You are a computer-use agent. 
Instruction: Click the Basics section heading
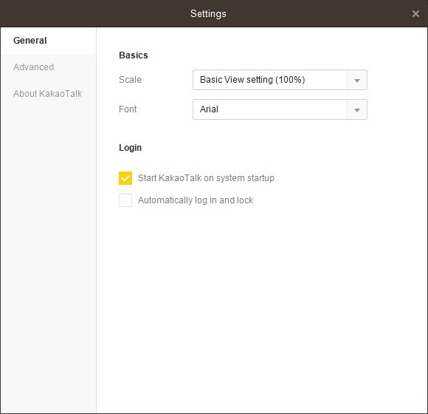(134, 55)
